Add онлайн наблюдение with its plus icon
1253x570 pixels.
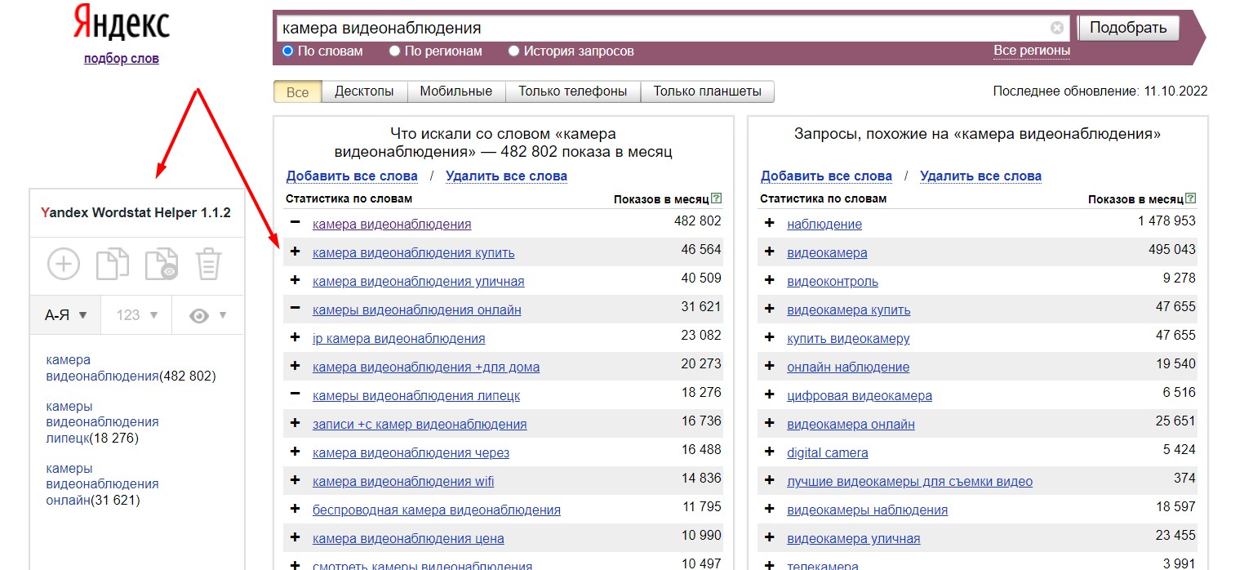(x=770, y=366)
